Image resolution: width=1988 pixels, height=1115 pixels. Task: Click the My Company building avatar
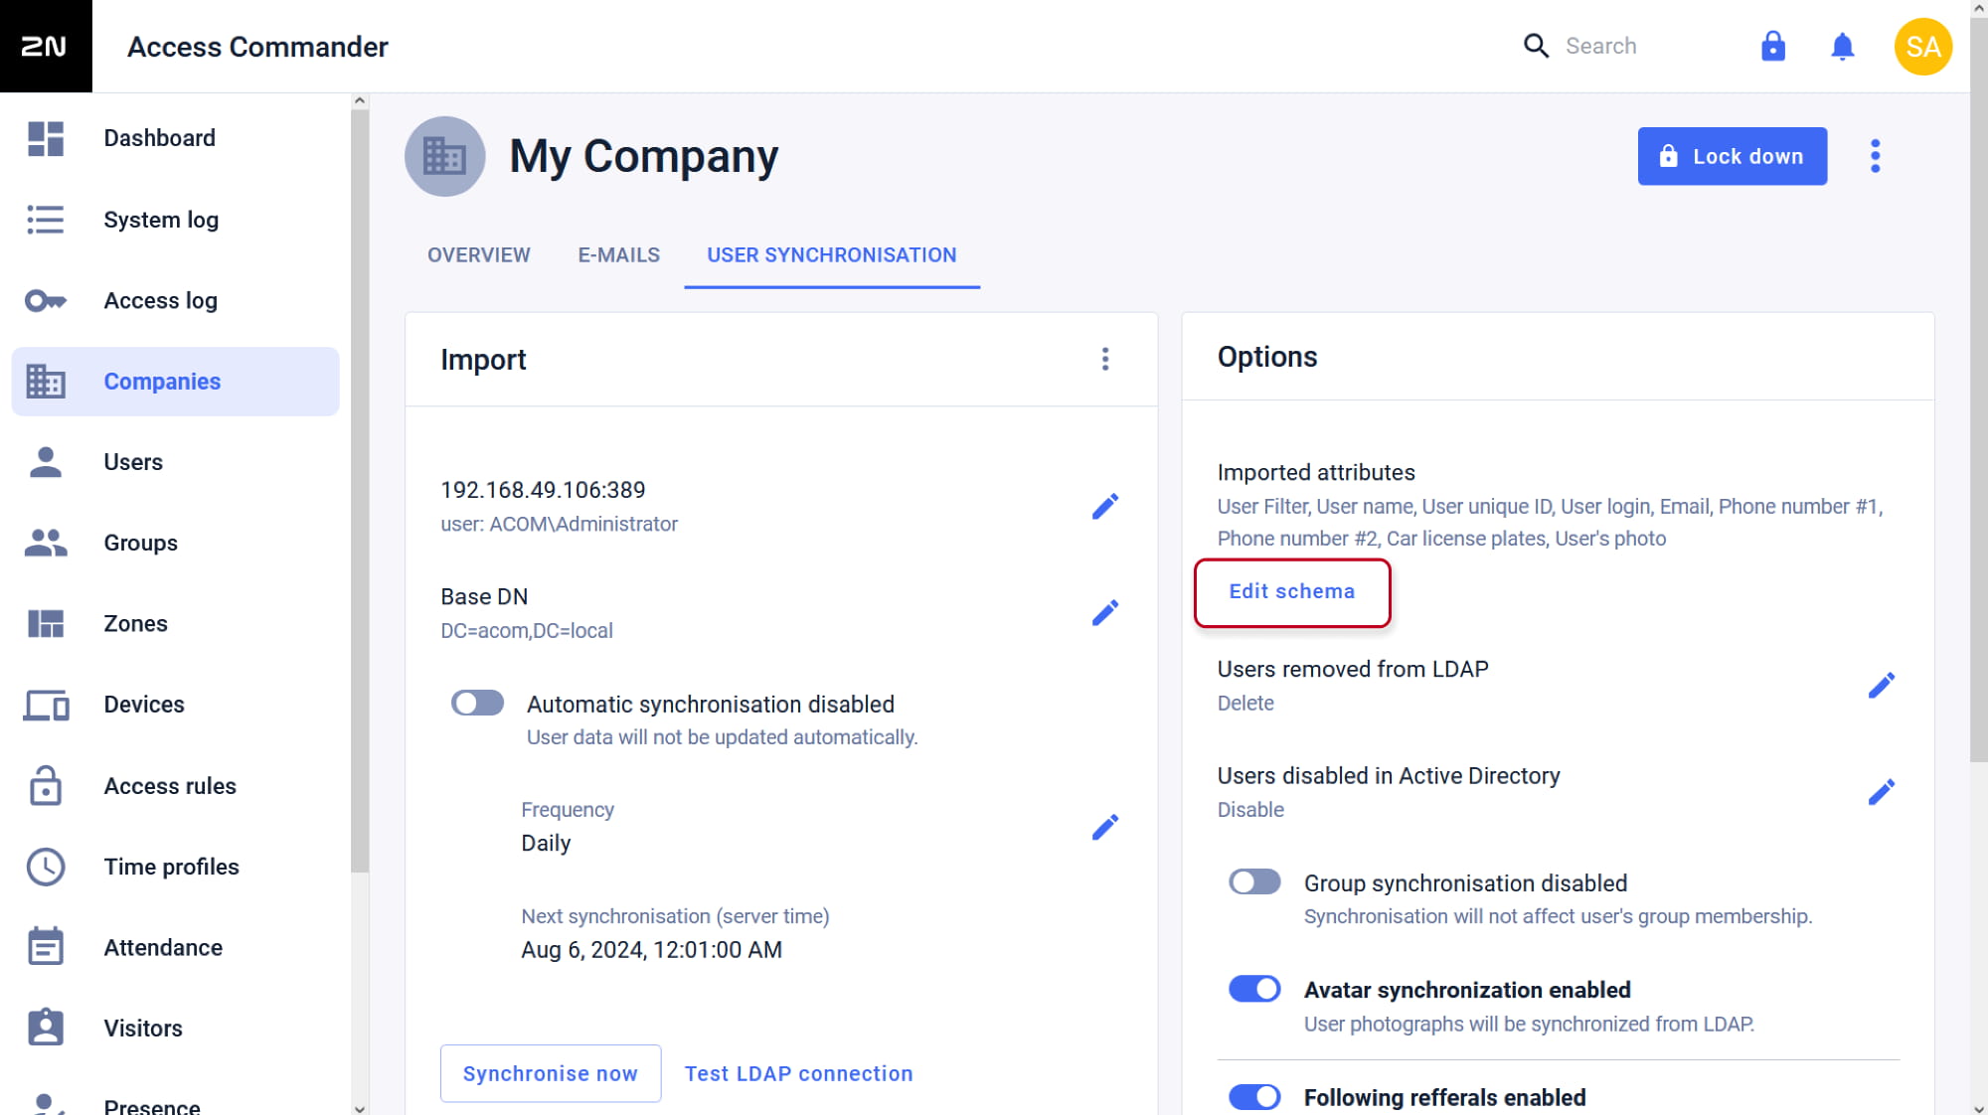pos(444,156)
